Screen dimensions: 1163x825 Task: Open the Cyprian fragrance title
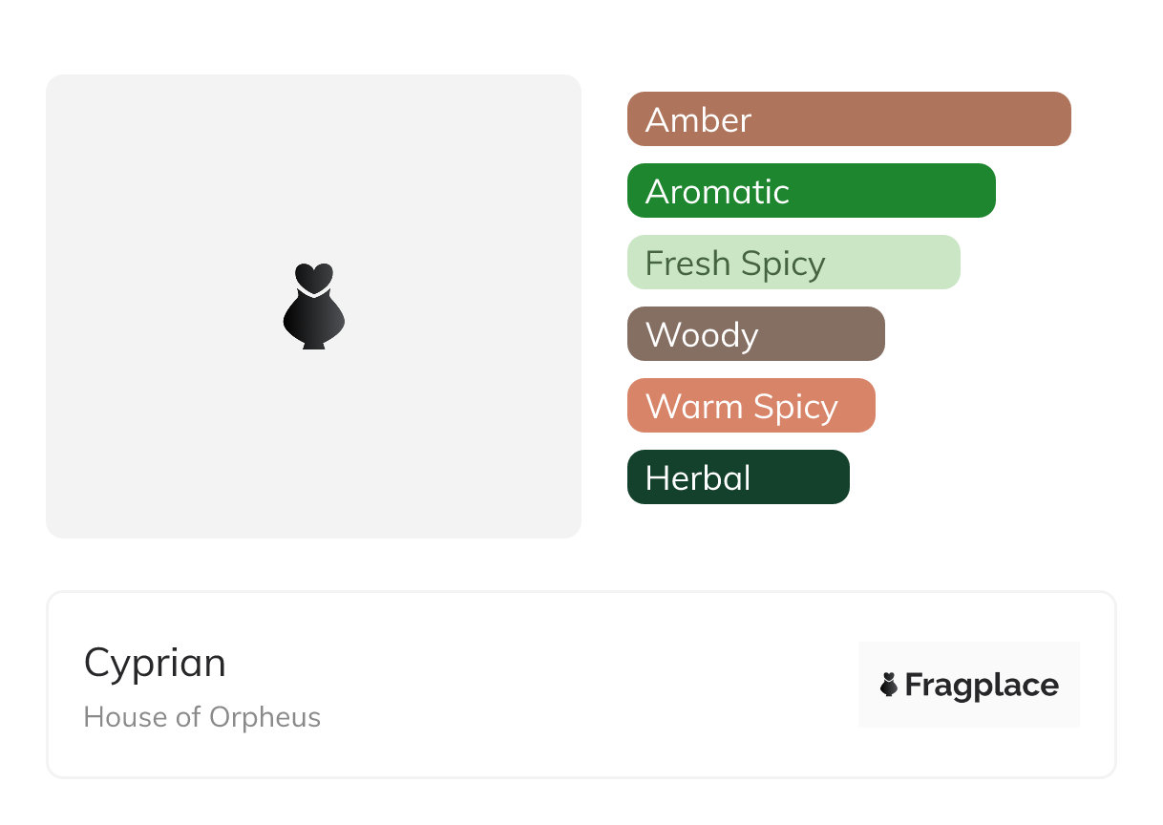tap(155, 663)
